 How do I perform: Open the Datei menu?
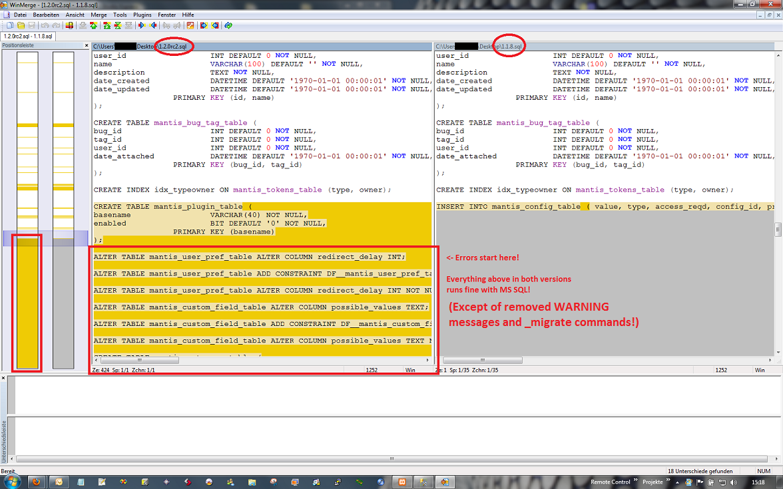click(20, 15)
